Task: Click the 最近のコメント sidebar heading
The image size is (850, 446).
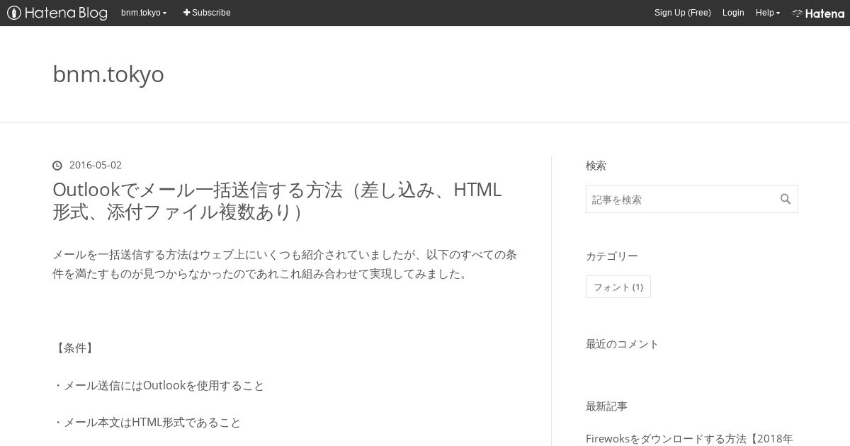Action: pyautogui.click(x=623, y=344)
